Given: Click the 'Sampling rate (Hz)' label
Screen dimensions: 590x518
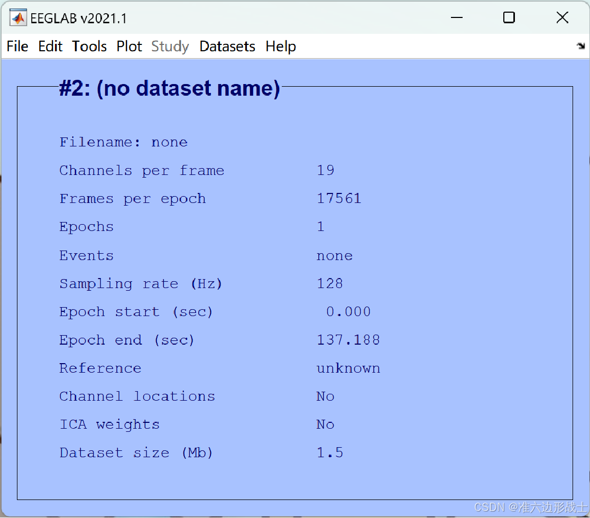Looking at the screenshot, I should point(141,284).
